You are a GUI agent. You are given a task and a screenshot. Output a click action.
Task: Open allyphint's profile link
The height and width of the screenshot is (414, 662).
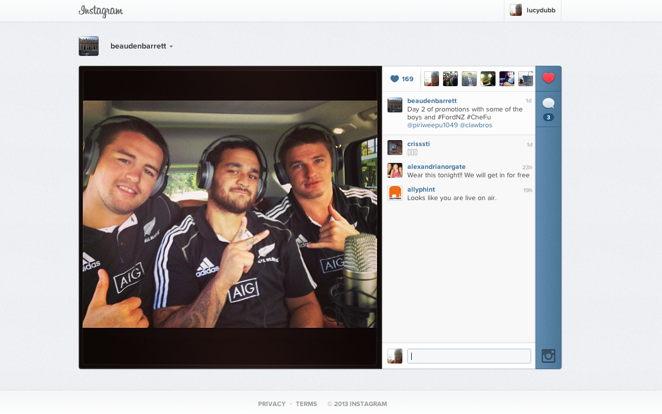pos(421,189)
